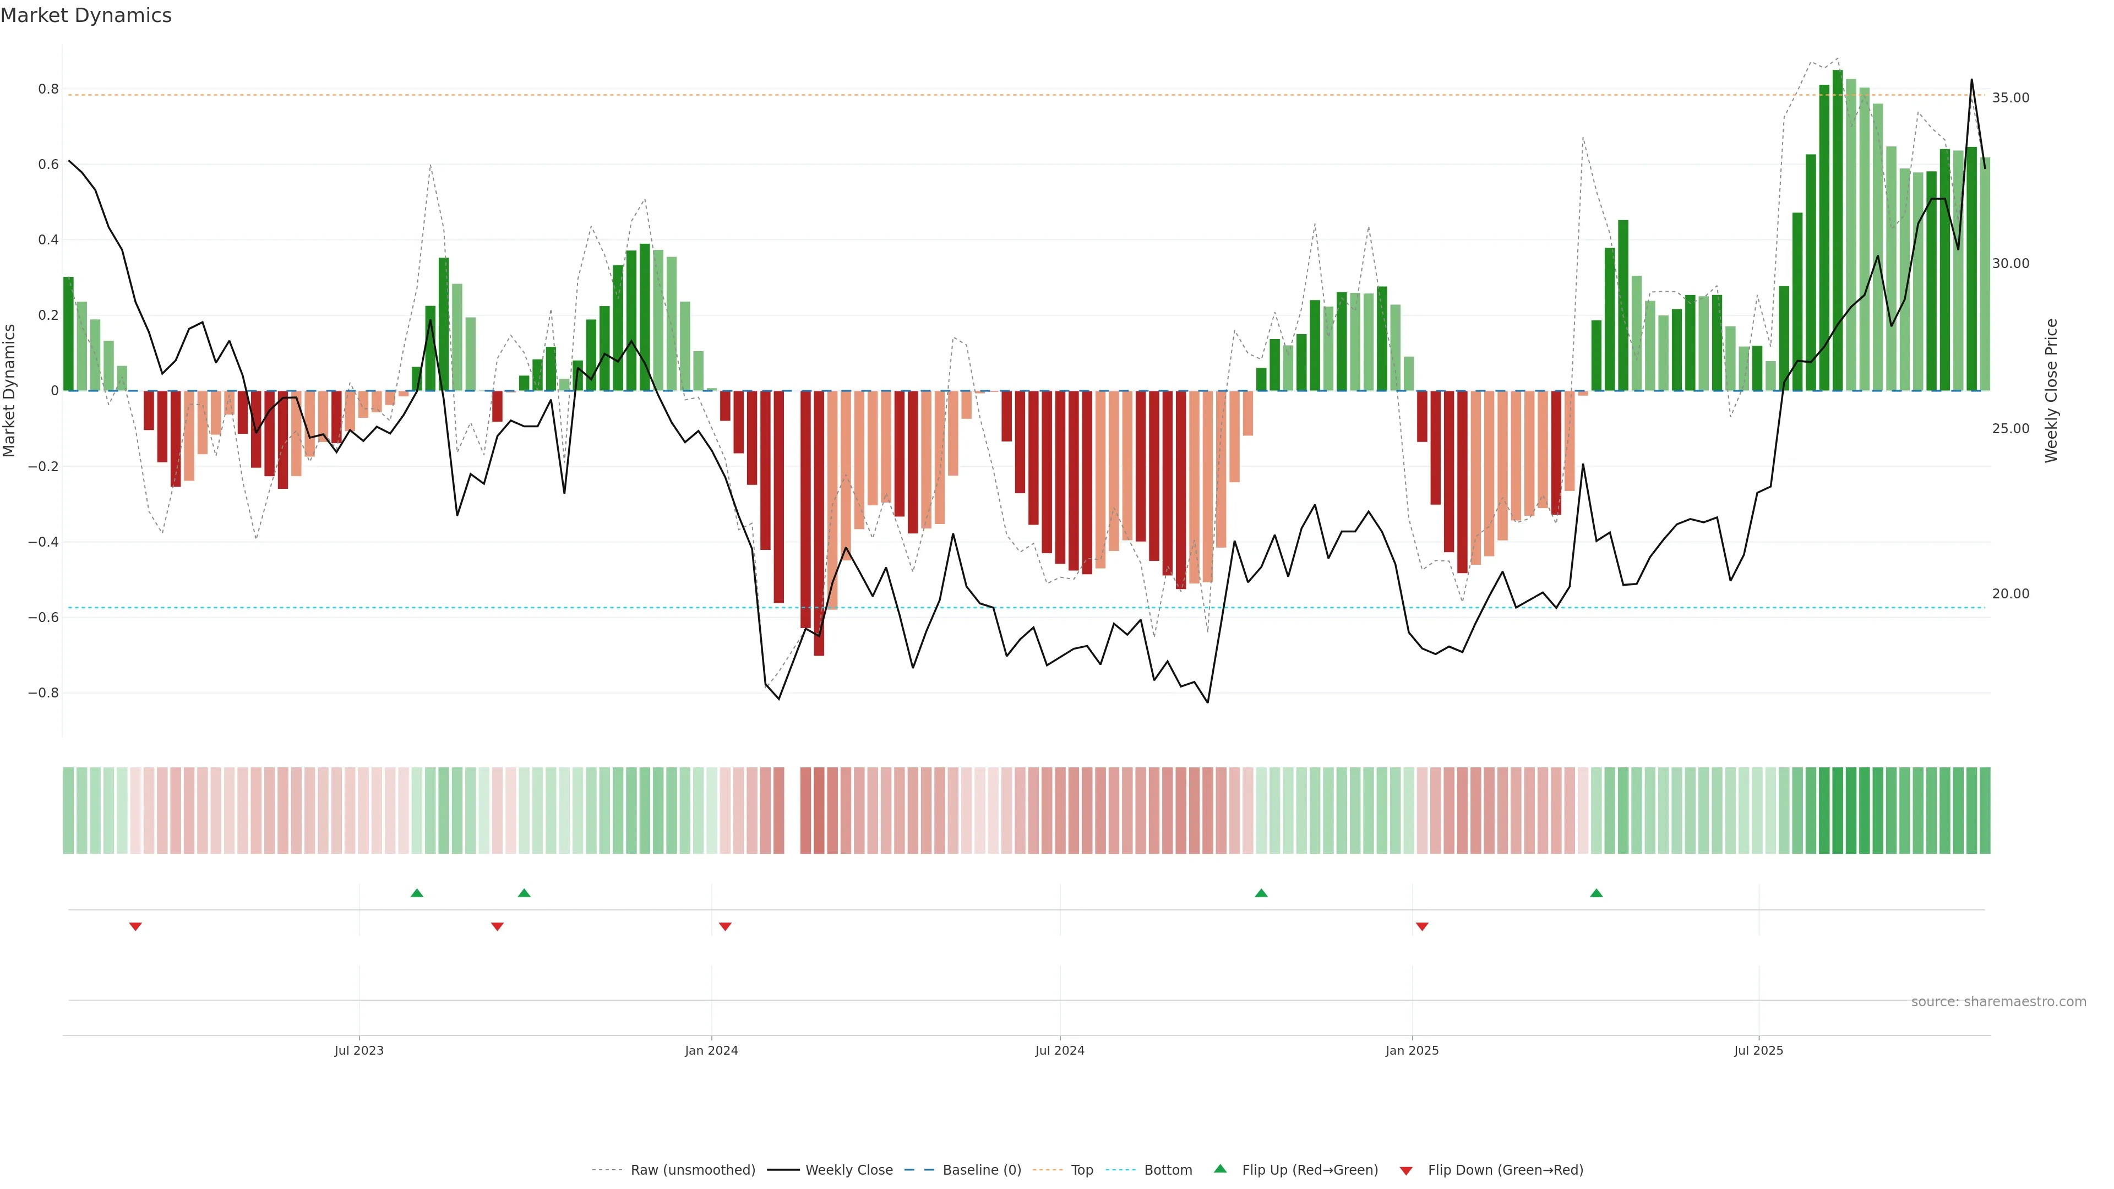Screen dimensions: 2114x1189
Task: Click the Jul 2024 x-axis label
Action: point(1059,1050)
